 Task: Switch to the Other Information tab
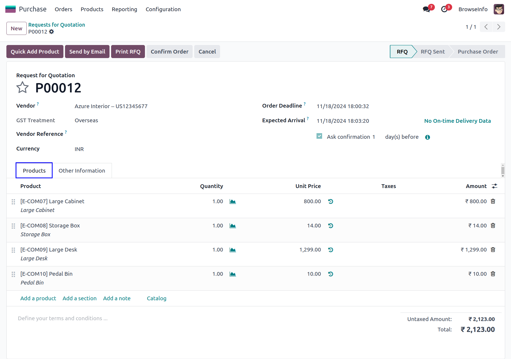pos(82,171)
